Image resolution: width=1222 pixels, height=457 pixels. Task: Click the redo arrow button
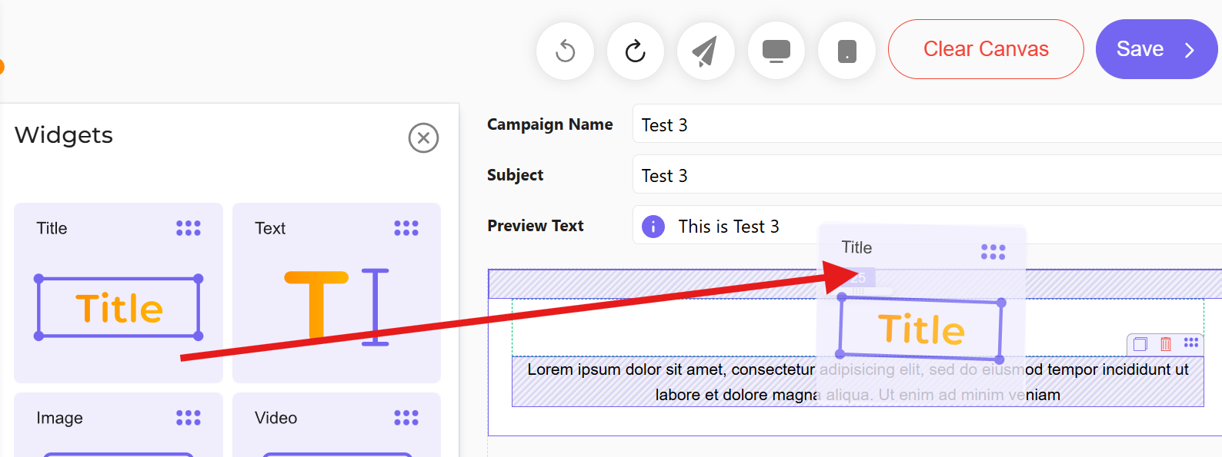tap(635, 51)
